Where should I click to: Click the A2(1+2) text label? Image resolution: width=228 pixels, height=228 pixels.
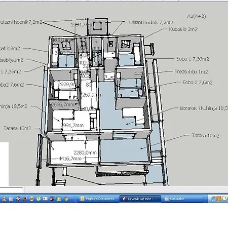pyautogui.click(x=197, y=16)
